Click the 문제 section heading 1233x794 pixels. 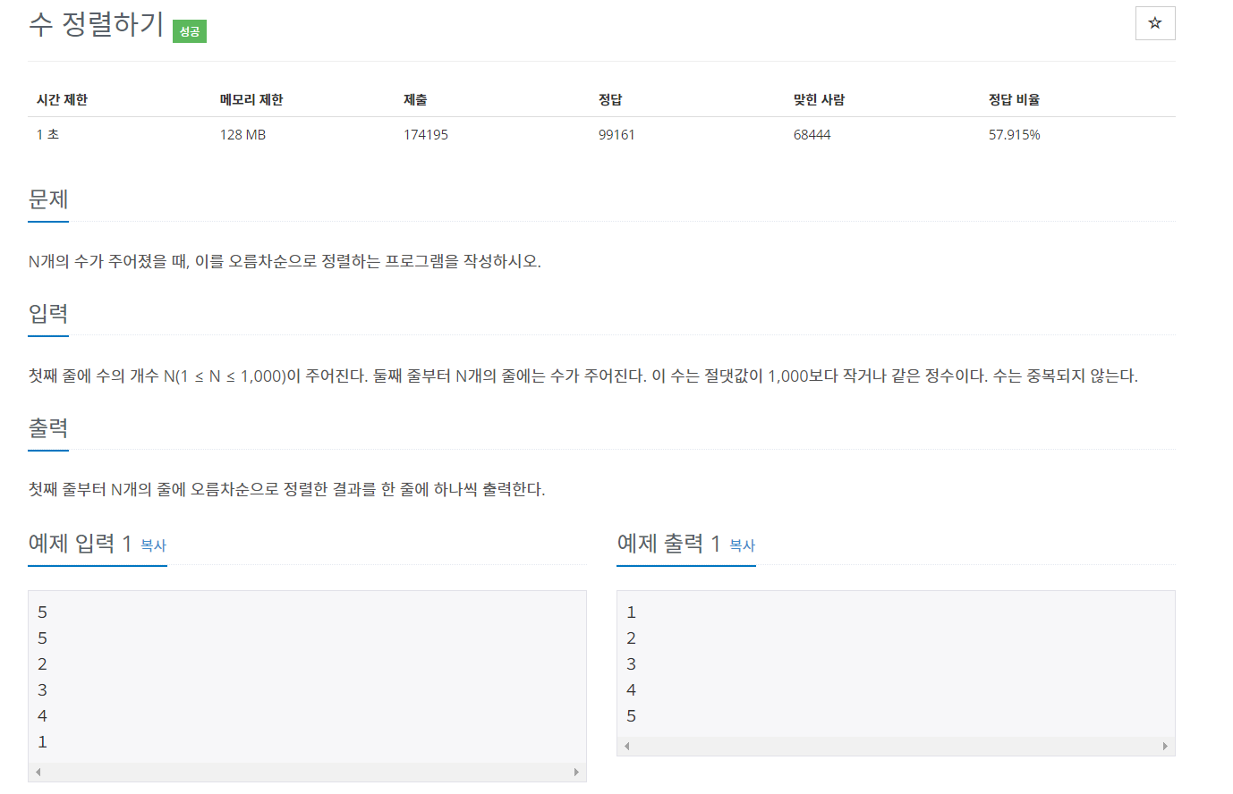click(48, 199)
